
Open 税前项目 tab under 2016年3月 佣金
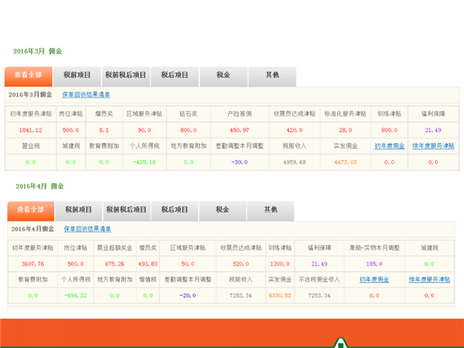point(77,75)
